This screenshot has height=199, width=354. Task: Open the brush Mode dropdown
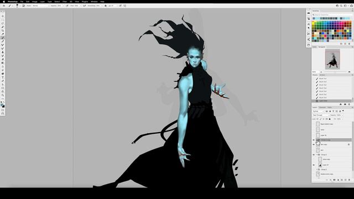pyautogui.click(x=41, y=6)
